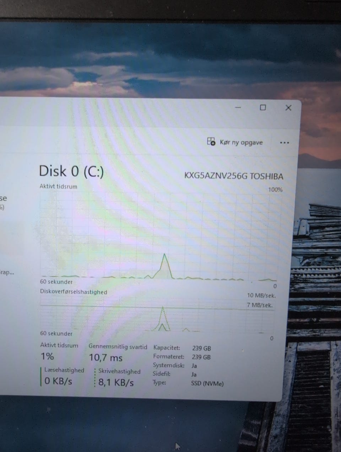Click the 10,7 ms response time value
This screenshot has height=452, width=341.
(x=105, y=357)
